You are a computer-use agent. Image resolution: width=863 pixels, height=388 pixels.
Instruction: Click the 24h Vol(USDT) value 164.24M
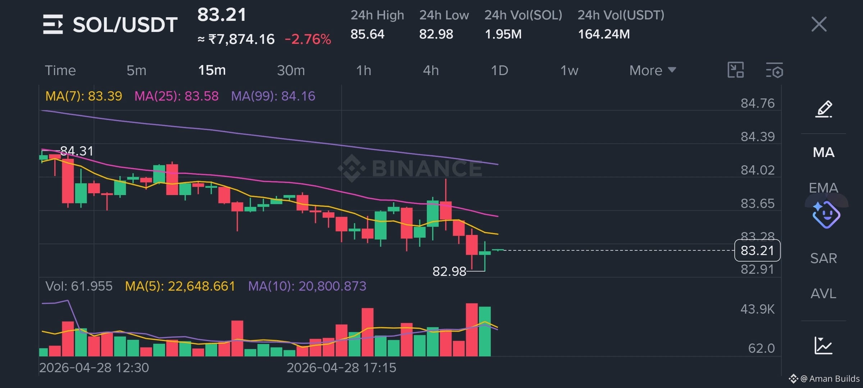click(604, 34)
